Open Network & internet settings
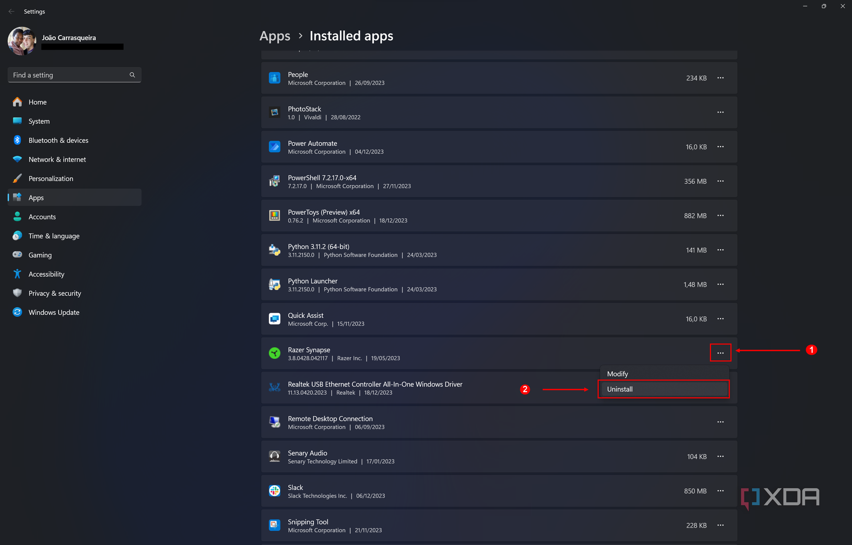Viewport: 852px width, 545px height. (x=74, y=159)
